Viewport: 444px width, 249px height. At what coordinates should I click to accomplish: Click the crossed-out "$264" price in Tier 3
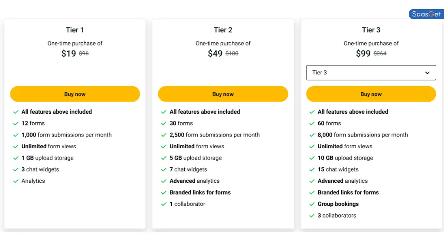(380, 53)
